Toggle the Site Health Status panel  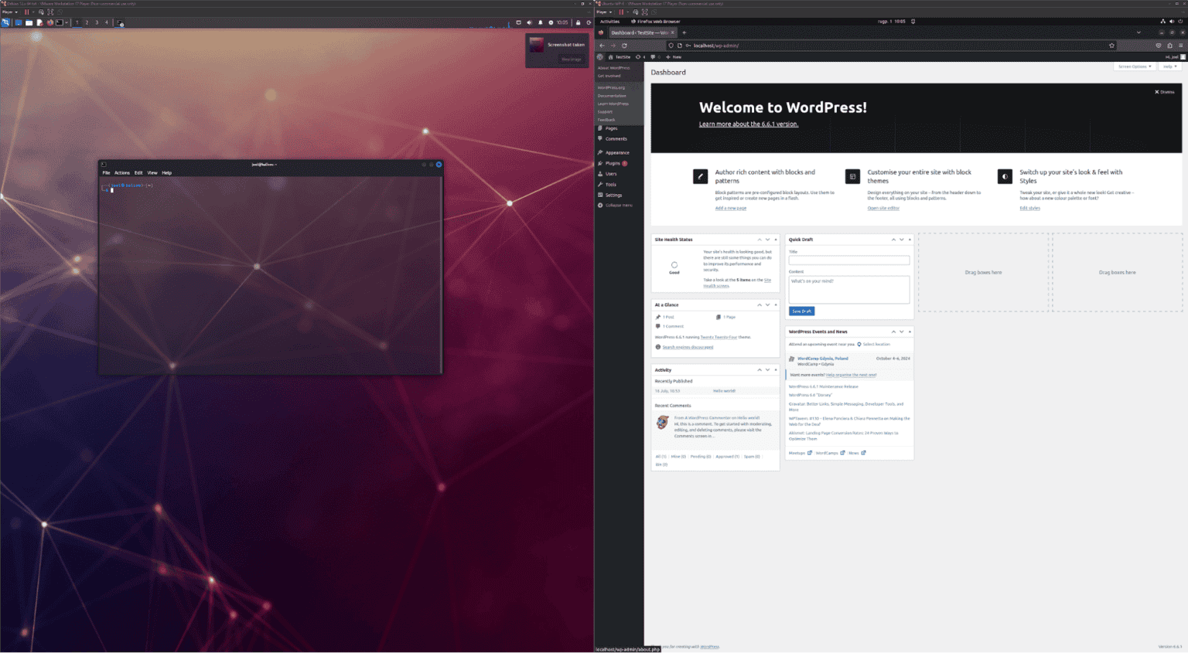click(x=776, y=240)
